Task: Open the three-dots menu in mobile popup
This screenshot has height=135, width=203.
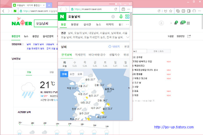Action: point(129,9)
